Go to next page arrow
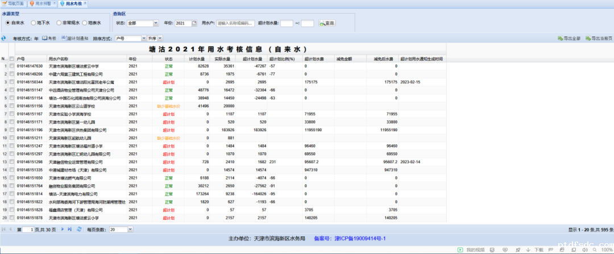The image size is (614, 254). click(63, 230)
